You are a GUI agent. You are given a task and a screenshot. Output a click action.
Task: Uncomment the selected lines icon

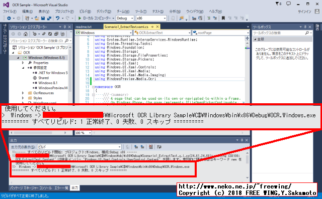[215, 18]
